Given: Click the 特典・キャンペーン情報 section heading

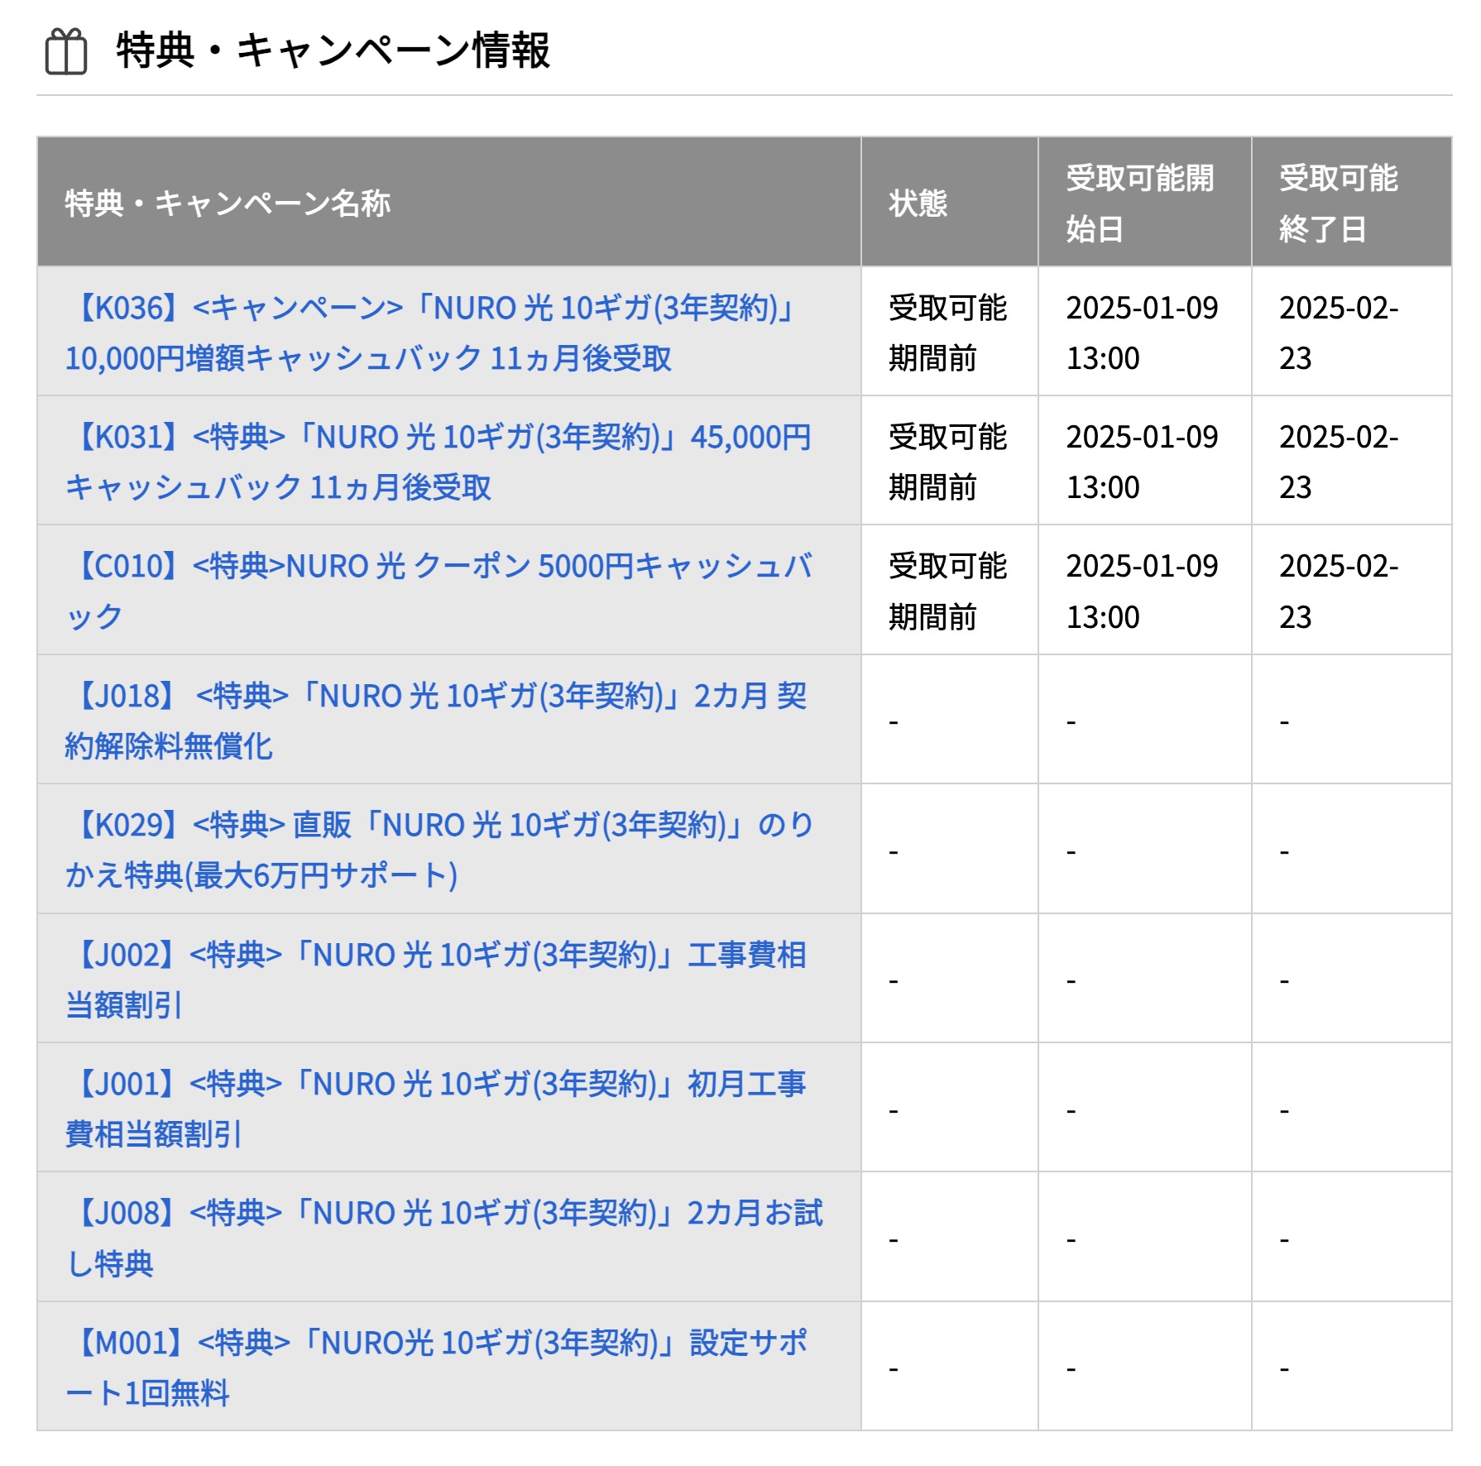Looking at the screenshot, I should [x=333, y=50].
